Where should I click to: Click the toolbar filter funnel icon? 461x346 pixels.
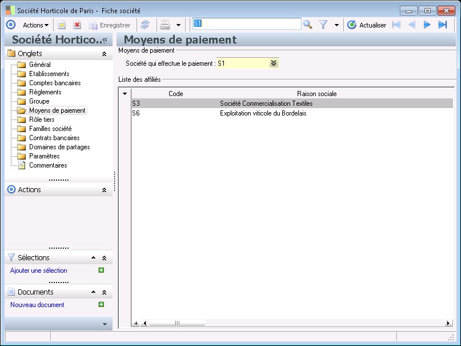[323, 25]
